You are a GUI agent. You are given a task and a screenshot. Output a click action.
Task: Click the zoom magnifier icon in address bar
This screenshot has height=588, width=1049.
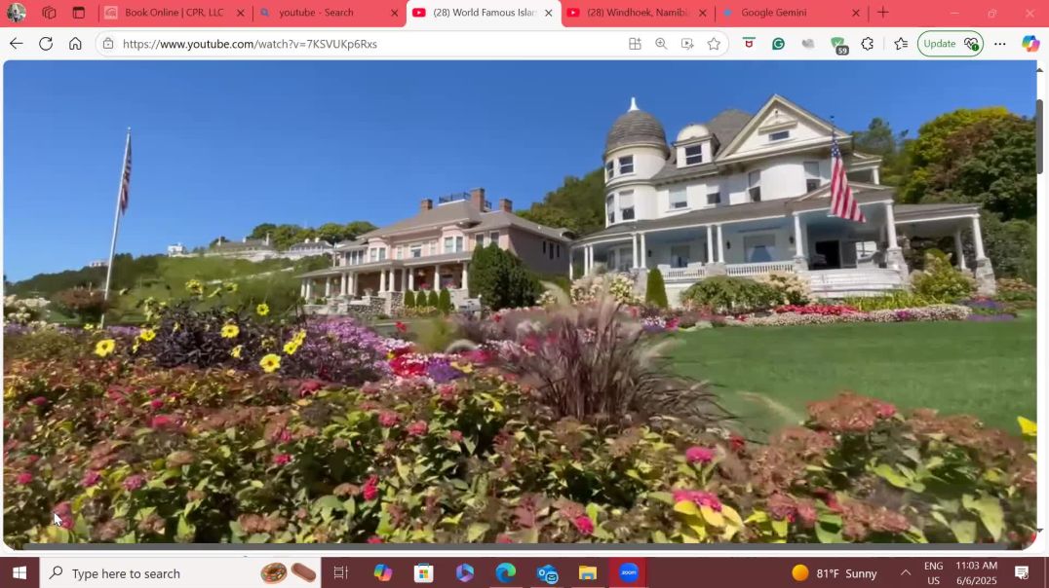661,44
